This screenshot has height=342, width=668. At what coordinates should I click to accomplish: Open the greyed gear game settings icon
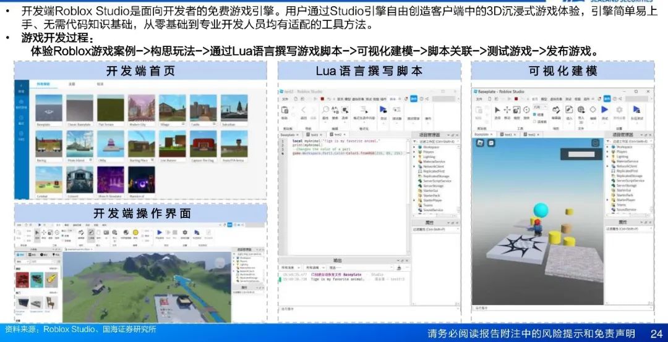tap(619, 110)
